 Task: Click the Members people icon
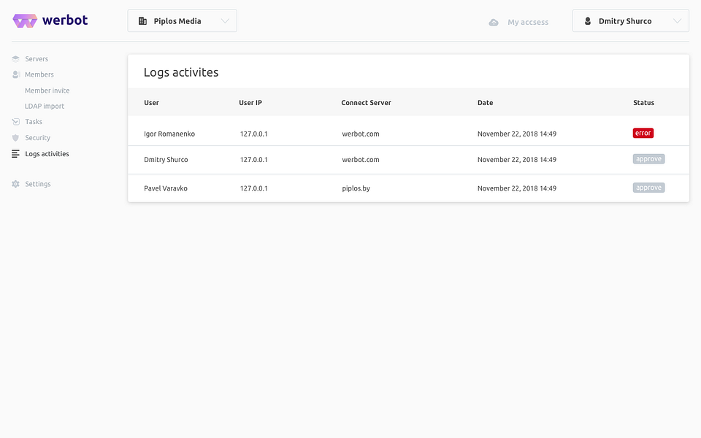(16, 74)
